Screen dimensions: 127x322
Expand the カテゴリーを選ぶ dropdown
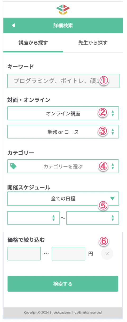click(63, 166)
